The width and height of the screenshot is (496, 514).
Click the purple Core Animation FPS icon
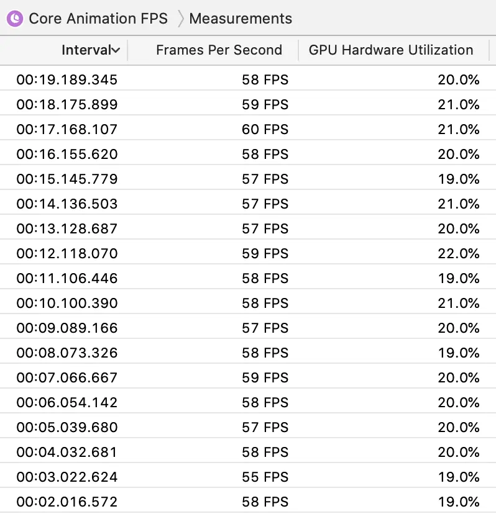click(x=15, y=19)
